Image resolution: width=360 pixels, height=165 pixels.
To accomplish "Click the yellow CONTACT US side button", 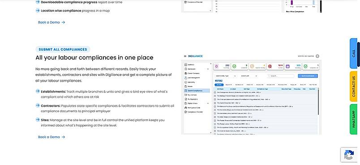I will click(x=353, y=87).
